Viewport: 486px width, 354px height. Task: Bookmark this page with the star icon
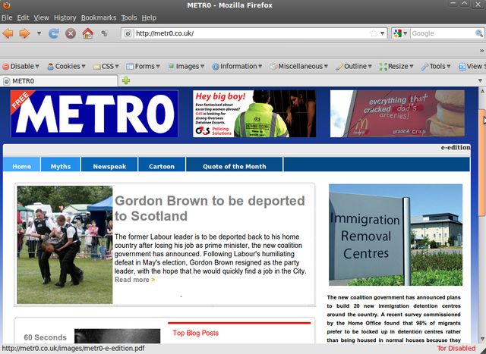coord(373,33)
